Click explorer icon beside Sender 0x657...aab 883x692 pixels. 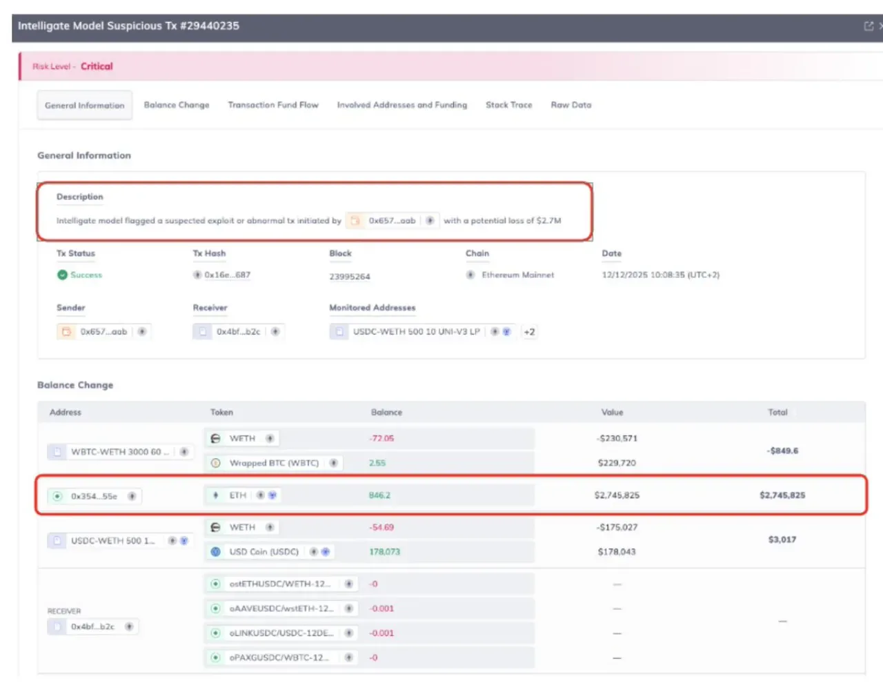141,332
